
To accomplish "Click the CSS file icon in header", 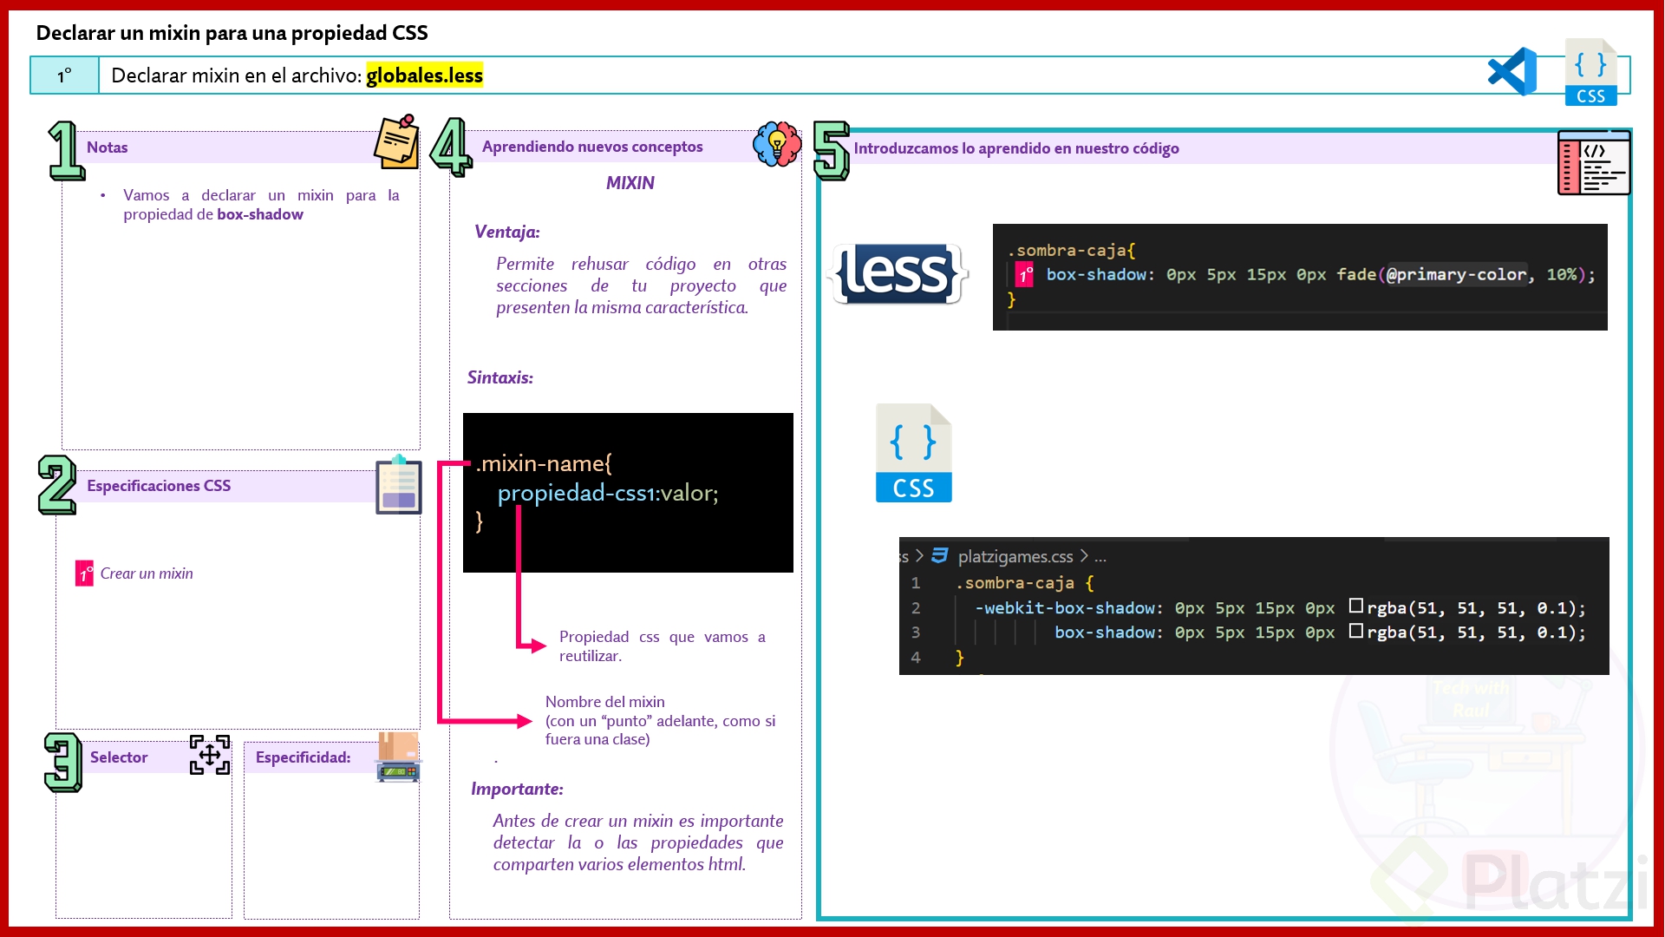I will (x=1590, y=73).
